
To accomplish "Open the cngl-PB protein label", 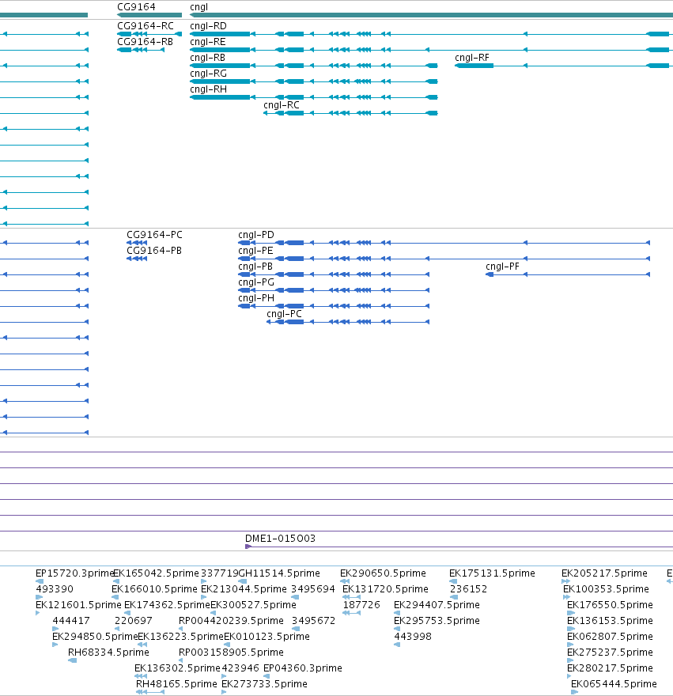I will tap(255, 267).
